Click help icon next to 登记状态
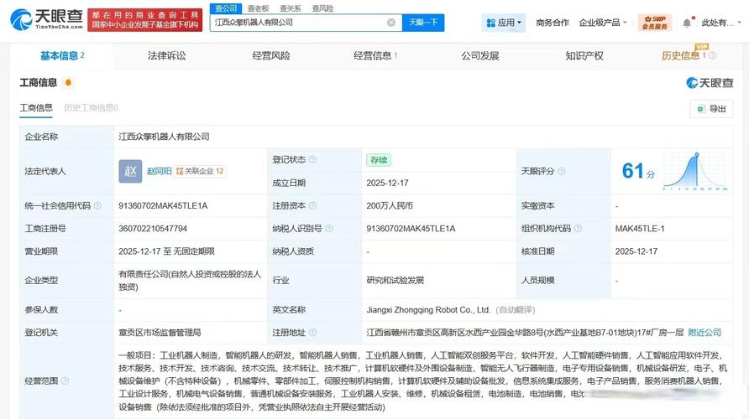This screenshot has width=749, height=419. point(312,159)
